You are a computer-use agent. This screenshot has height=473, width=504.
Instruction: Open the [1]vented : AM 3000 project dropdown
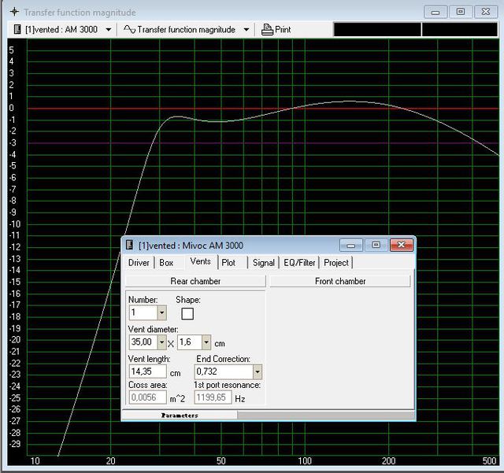pyautogui.click(x=109, y=30)
